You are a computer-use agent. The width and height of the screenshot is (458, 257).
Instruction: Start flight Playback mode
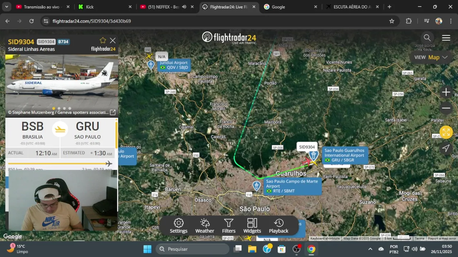coord(278,226)
